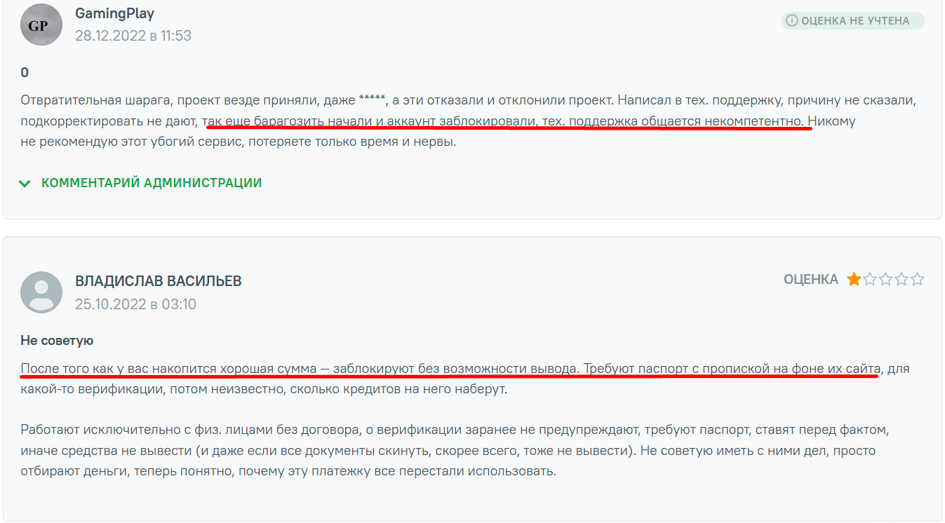
Task: Select the fifth star to maximize rating
Action: click(919, 278)
